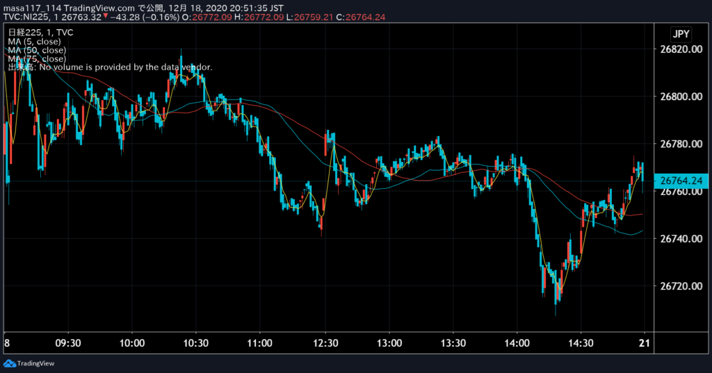Open the TradingView wordmark link
The image size is (712, 373).
[x=35, y=363]
